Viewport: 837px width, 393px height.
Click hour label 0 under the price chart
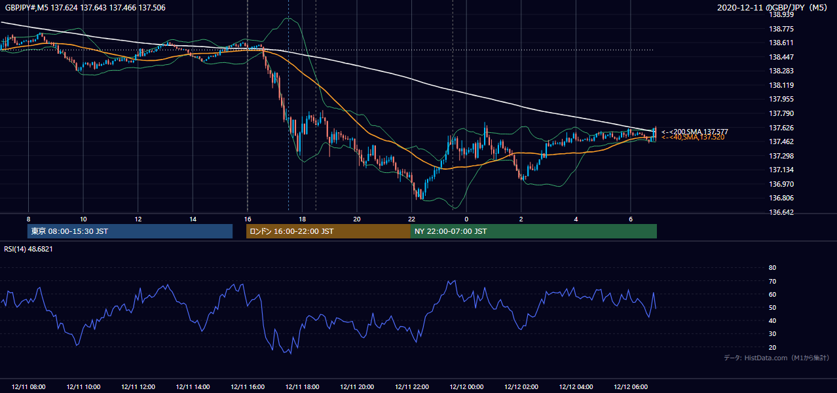466,219
